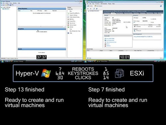Click the Inventory icon in VMware toolbar
Screen dimensions: 166x125
(x=88, y=6)
